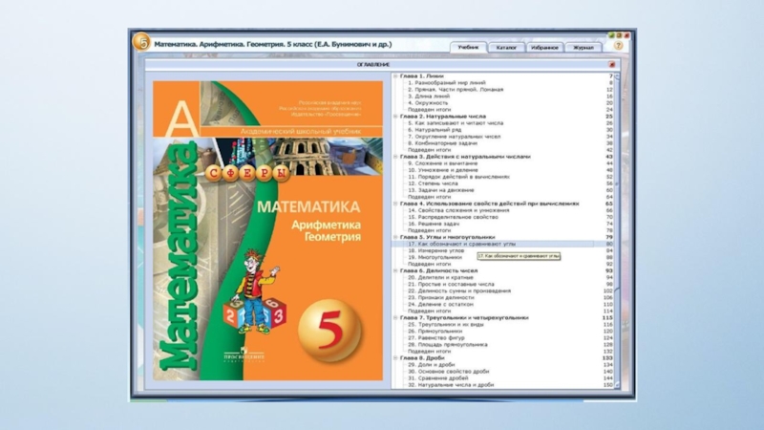764x430 pixels.
Task: Switch to the Учебник tab
Action: (468, 47)
